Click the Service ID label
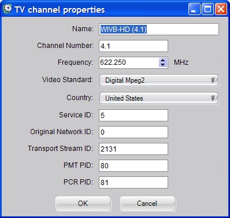The height and width of the screenshot is (218, 230). point(76,115)
